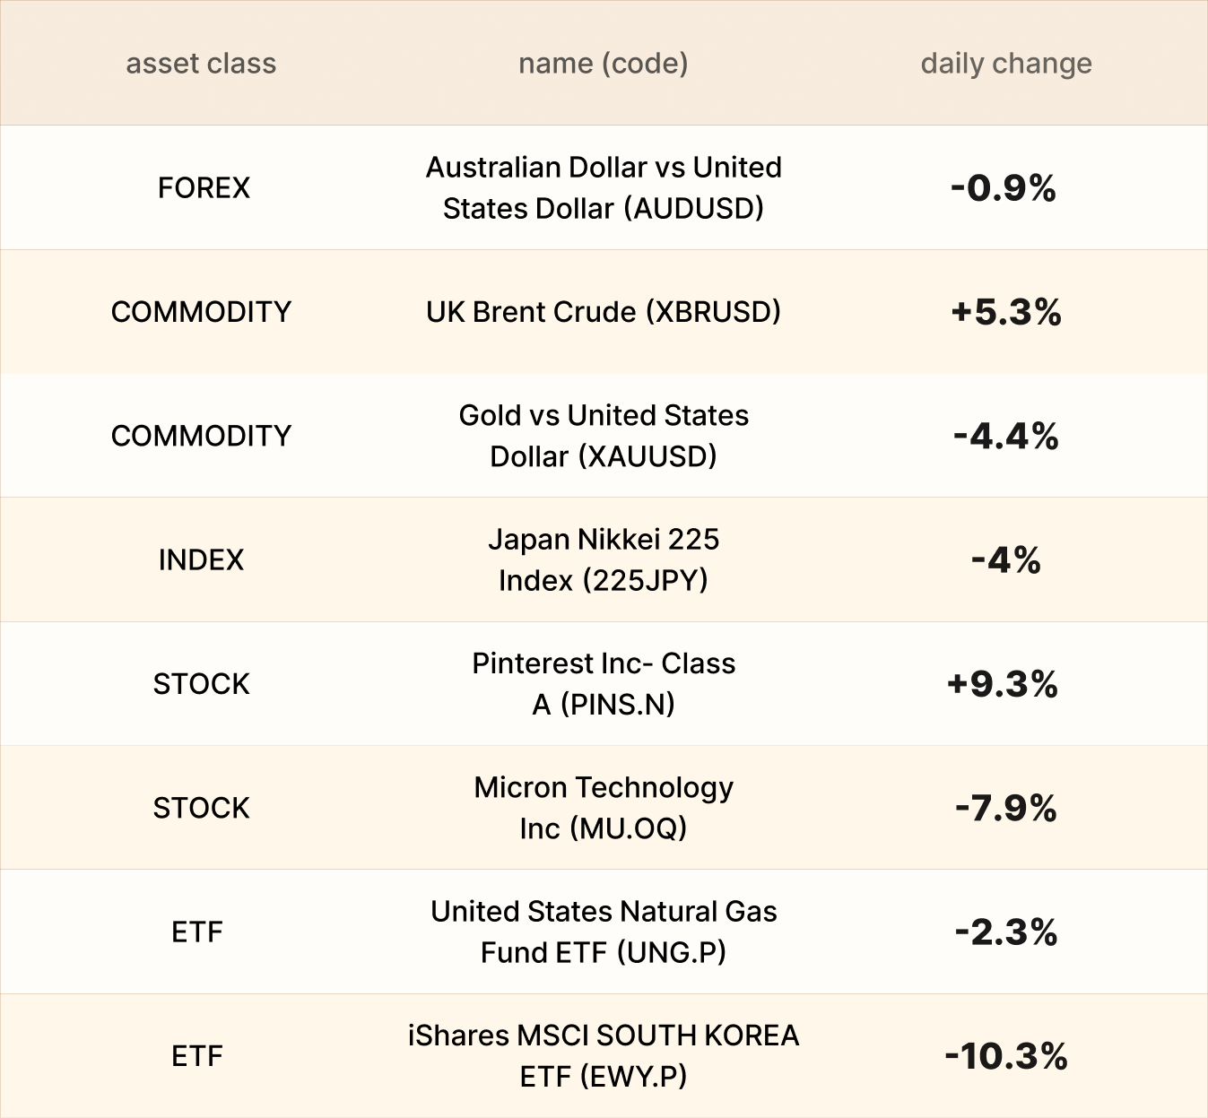The image size is (1208, 1118).
Task: Open Micron Technology Inc (MU.OQ)
Action: 604,808
